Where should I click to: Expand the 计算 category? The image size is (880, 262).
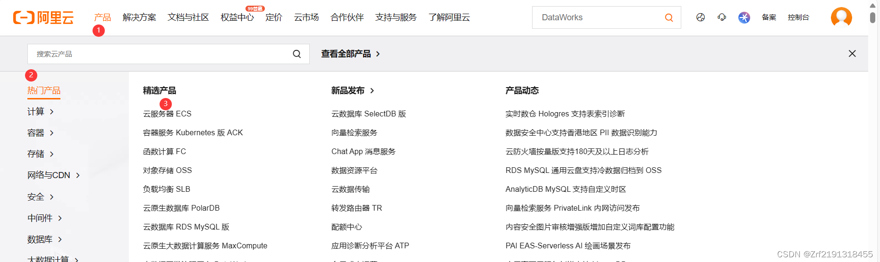click(41, 112)
